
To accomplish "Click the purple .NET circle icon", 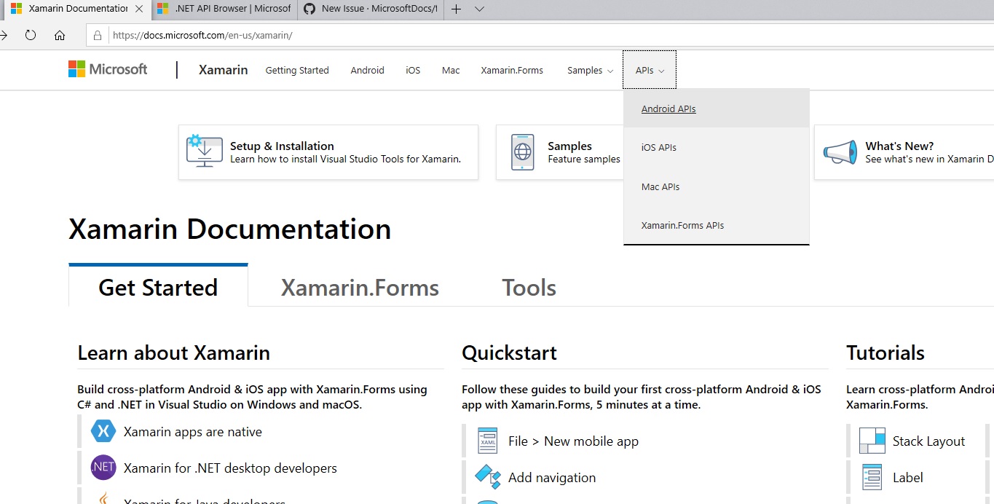I will tap(103, 468).
